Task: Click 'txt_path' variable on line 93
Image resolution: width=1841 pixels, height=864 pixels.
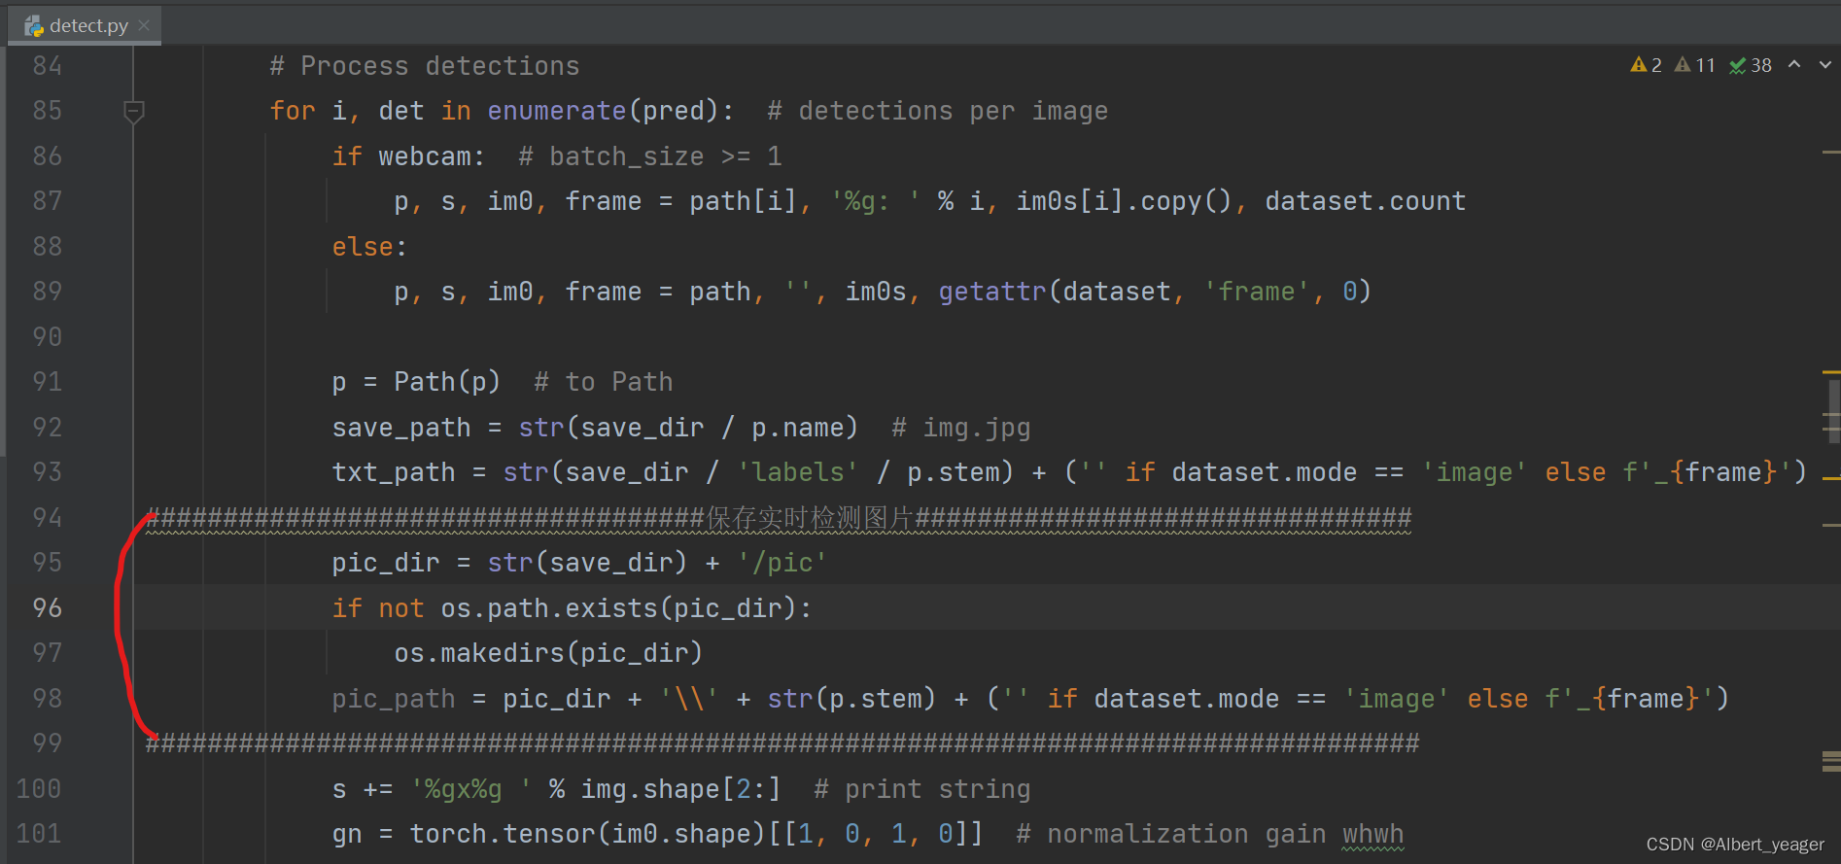Action: (x=394, y=472)
